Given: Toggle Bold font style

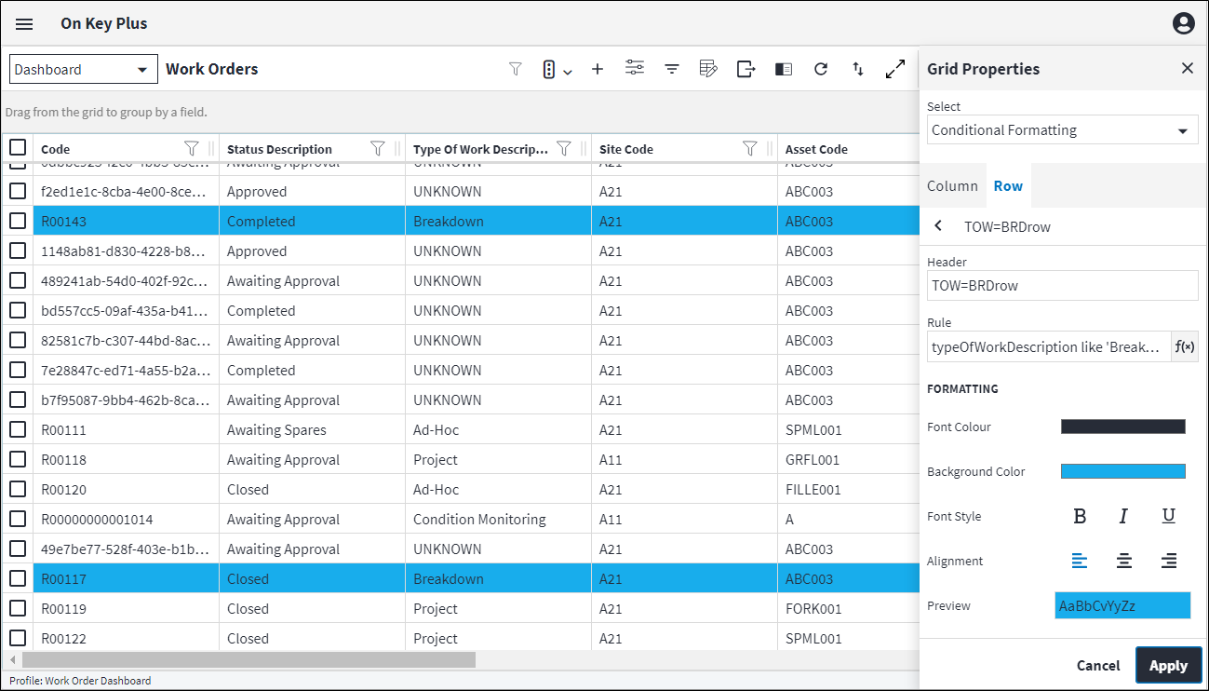Looking at the screenshot, I should (x=1080, y=516).
